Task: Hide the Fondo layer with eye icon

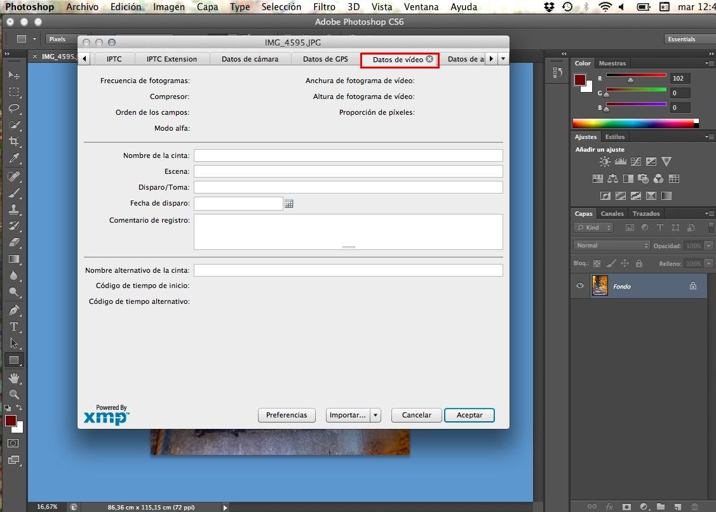Action: [579, 286]
